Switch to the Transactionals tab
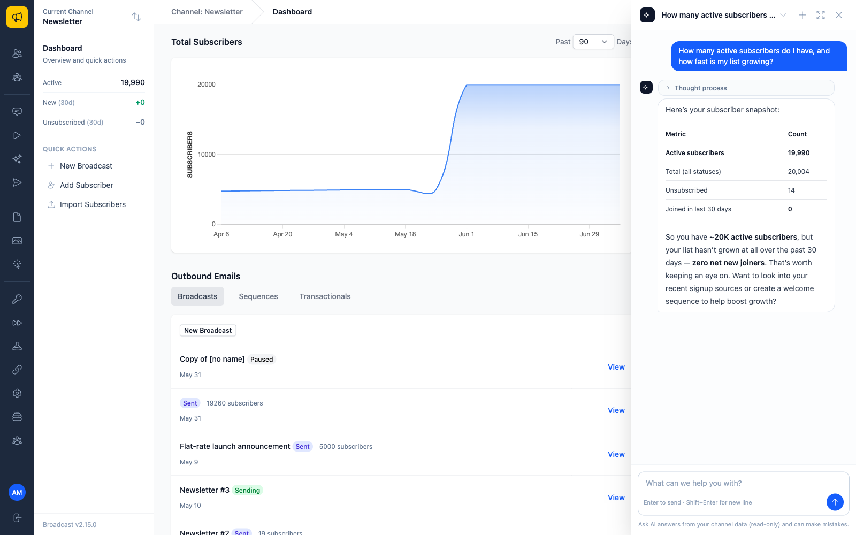 click(325, 296)
